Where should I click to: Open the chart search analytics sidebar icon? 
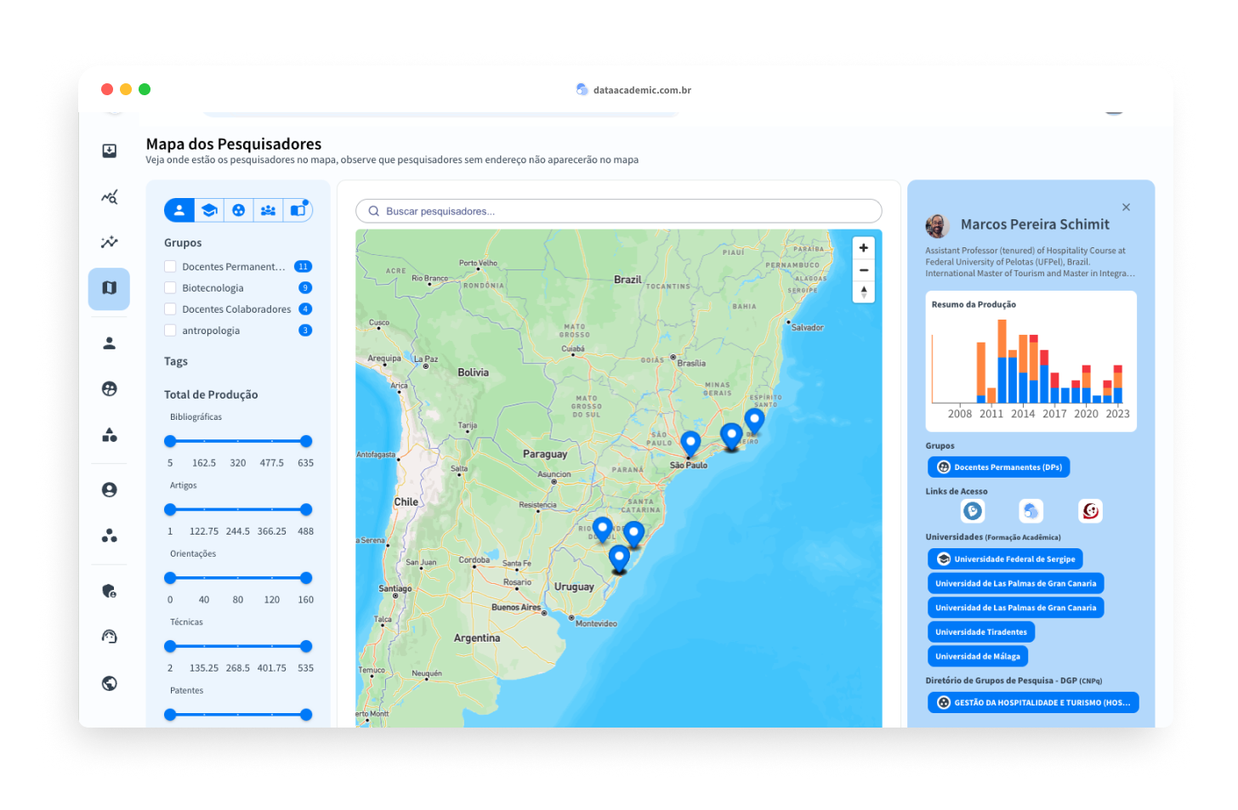[109, 197]
